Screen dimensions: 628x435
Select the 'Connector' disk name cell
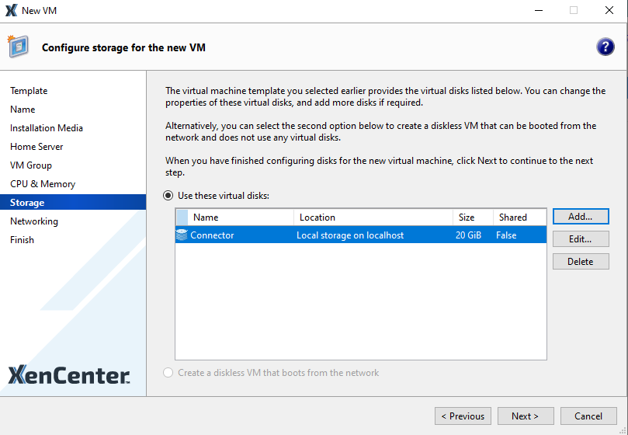tap(212, 235)
